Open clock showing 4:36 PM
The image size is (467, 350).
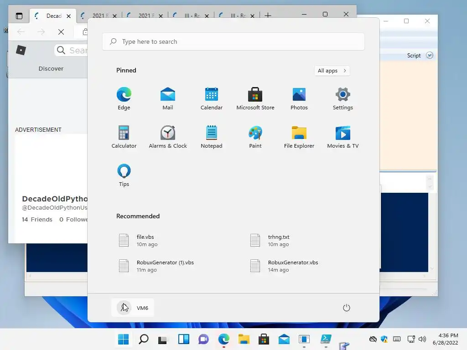click(445, 339)
